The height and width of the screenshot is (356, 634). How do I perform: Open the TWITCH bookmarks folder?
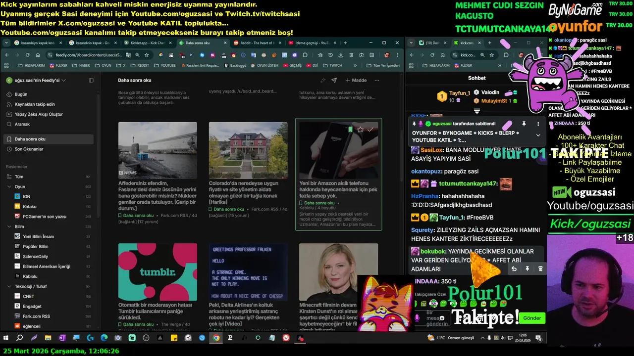[x=332, y=65]
